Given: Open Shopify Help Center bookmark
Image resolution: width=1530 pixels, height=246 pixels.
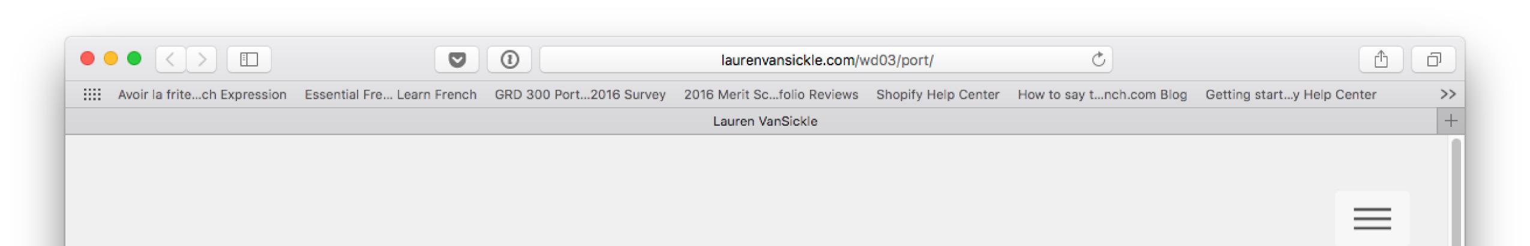Looking at the screenshot, I should coord(938,95).
